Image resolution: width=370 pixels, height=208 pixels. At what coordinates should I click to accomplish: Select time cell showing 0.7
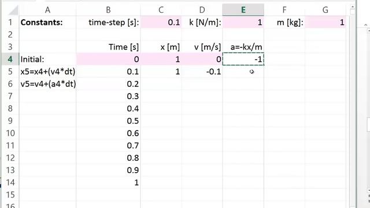pos(108,146)
